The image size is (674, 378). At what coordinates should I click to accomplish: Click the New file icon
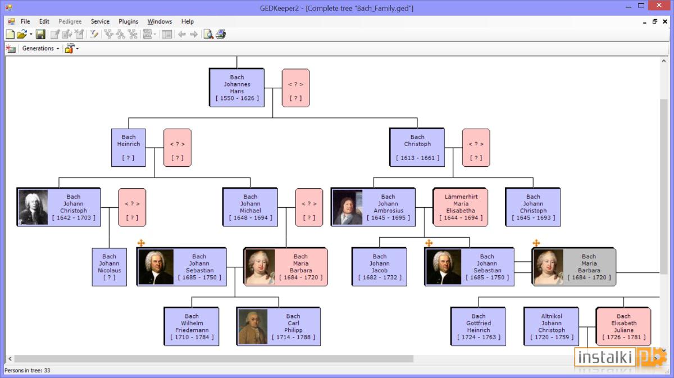[10, 34]
